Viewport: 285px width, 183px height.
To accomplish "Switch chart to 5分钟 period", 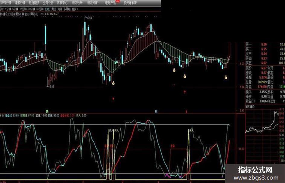I will coord(15,9).
